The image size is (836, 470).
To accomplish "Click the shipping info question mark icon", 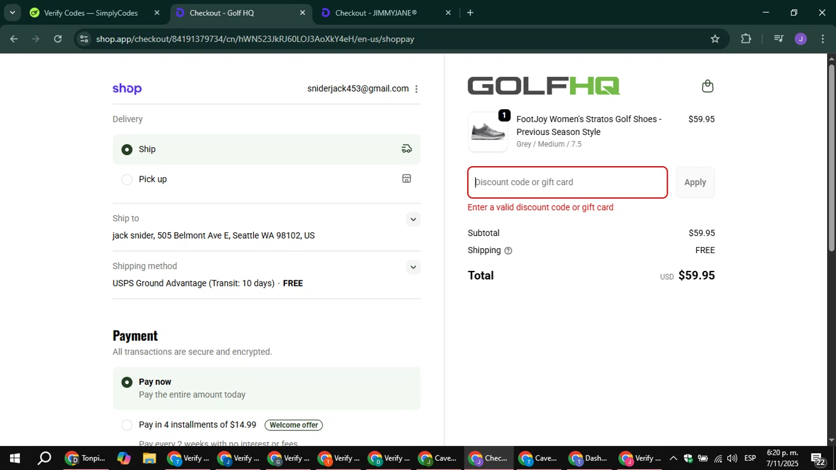I will coord(508,251).
